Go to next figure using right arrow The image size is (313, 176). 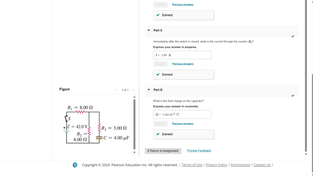click(x=133, y=90)
